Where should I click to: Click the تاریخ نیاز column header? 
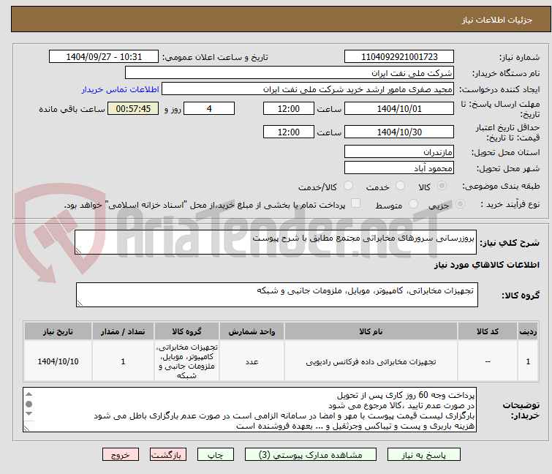pos(58,331)
